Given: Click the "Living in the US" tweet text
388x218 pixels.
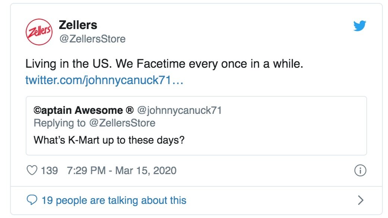Looking at the screenshot, I should 164,64.
